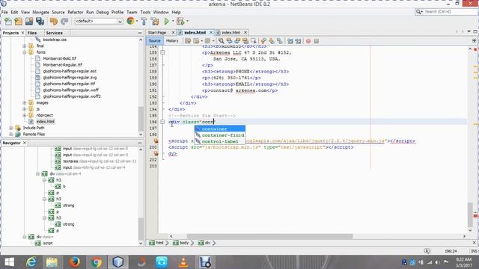This screenshot has height=269, width=479.
Task: Toggle Bookmark editor icon
Action: click(279, 41)
